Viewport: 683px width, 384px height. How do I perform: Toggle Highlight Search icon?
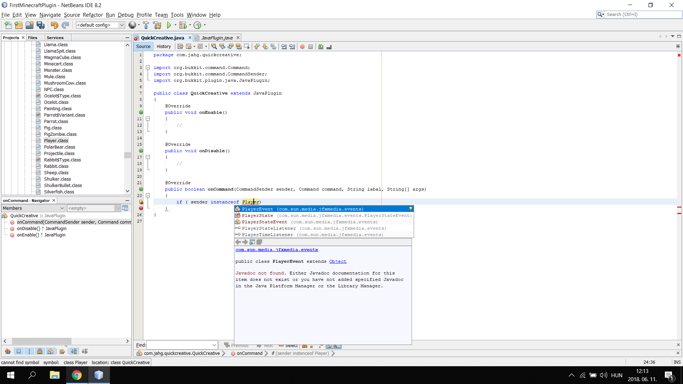pyautogui.click(x=239, y=47)
